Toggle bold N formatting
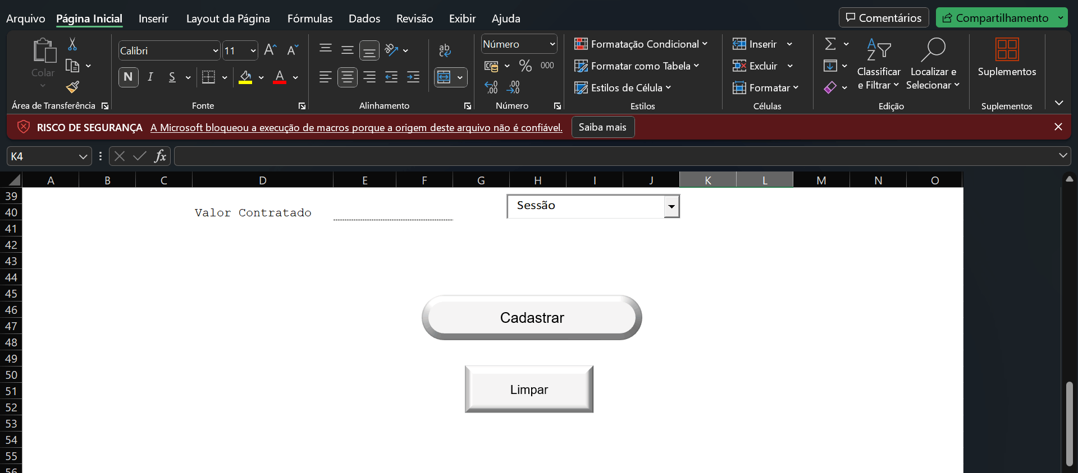 click(129, 77)
